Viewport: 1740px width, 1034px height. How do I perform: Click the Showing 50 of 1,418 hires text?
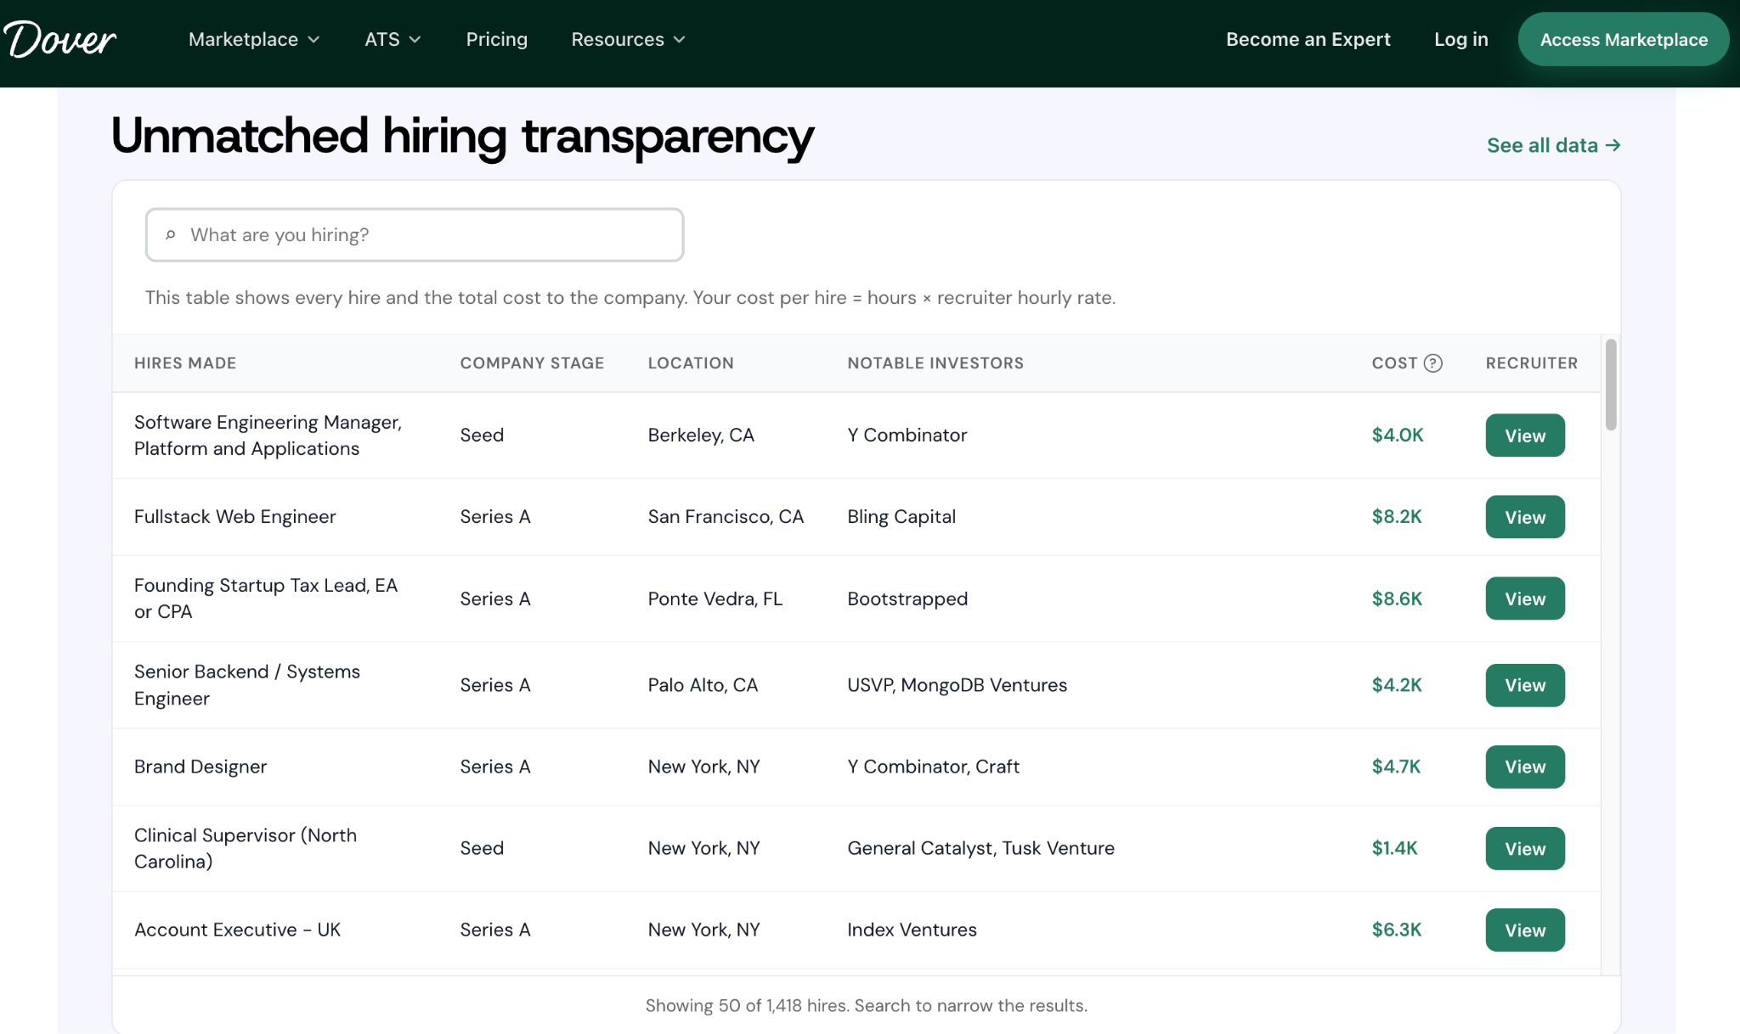(x=866, y=1006)
